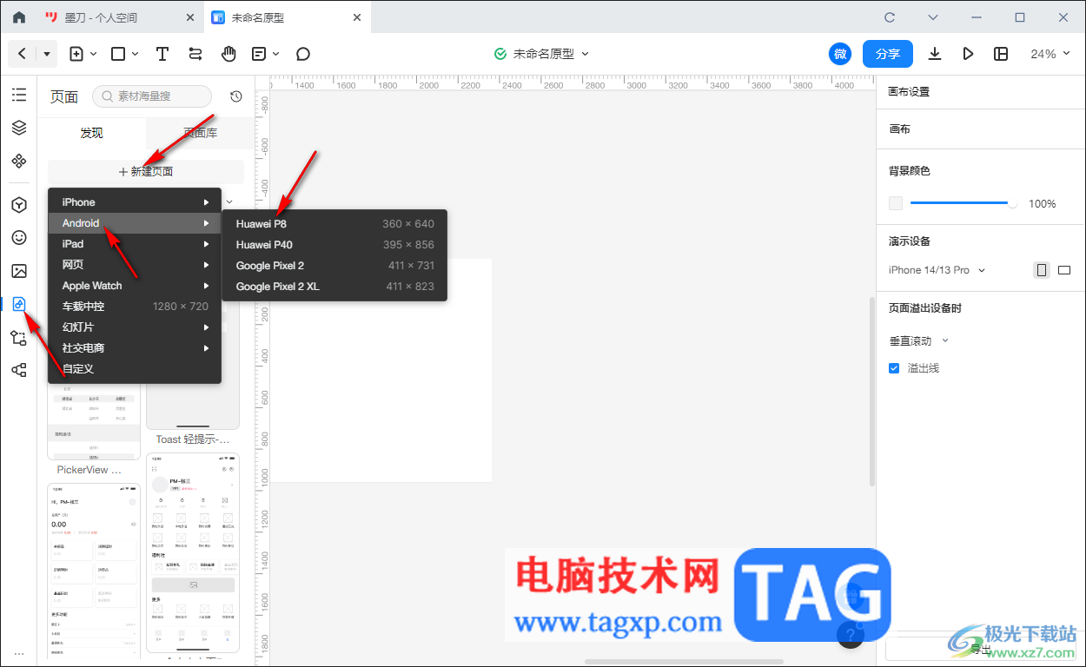Open the PickerView template thumbnail

94,422
